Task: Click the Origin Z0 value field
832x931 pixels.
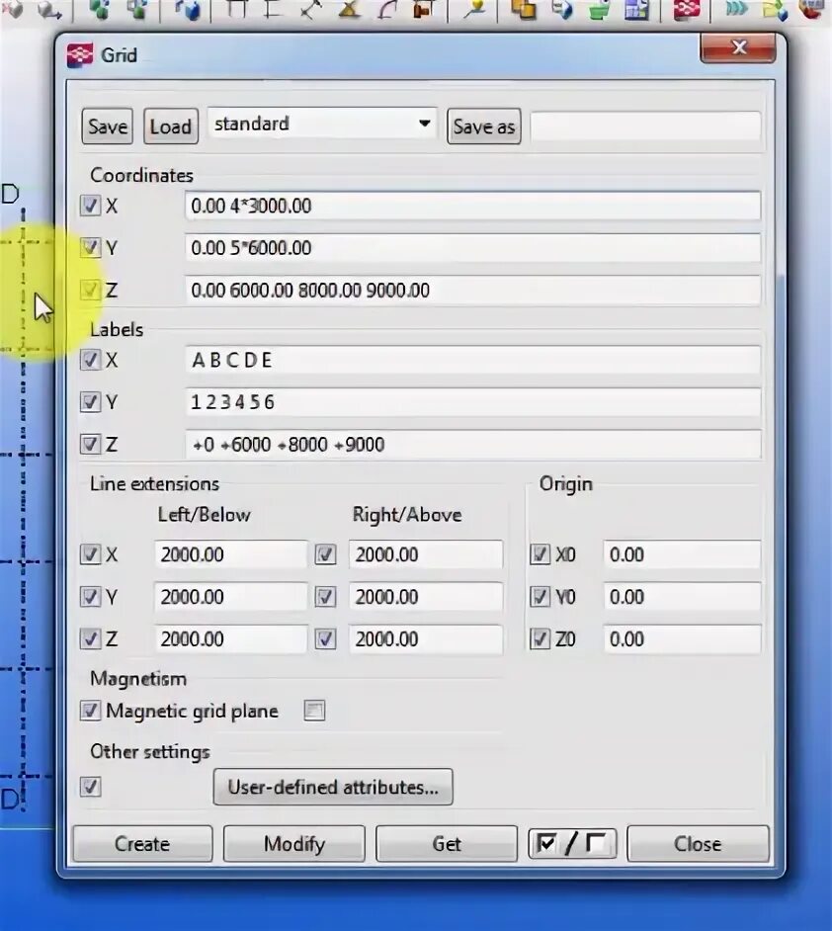Action: [682, 638]
